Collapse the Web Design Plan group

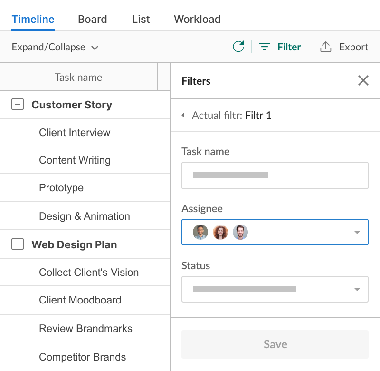point(18,244)
